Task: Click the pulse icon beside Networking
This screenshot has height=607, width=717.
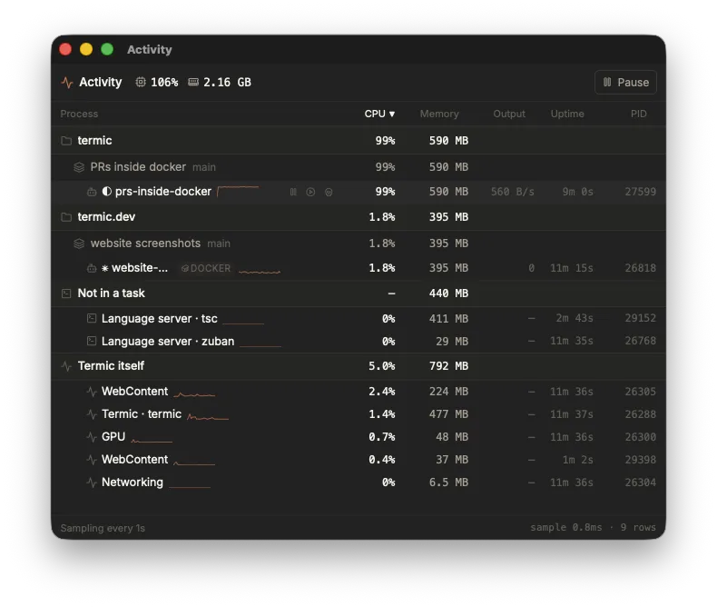Action: [x=92, y=483]
